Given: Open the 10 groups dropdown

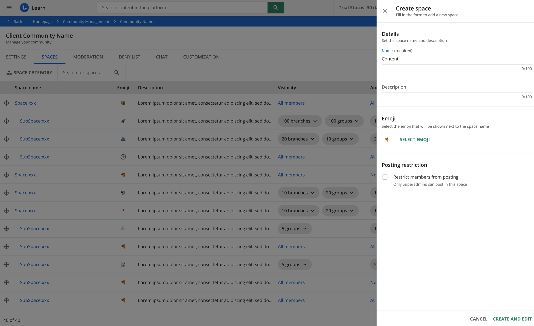Looking at the screenshot, I should point(340,139).
